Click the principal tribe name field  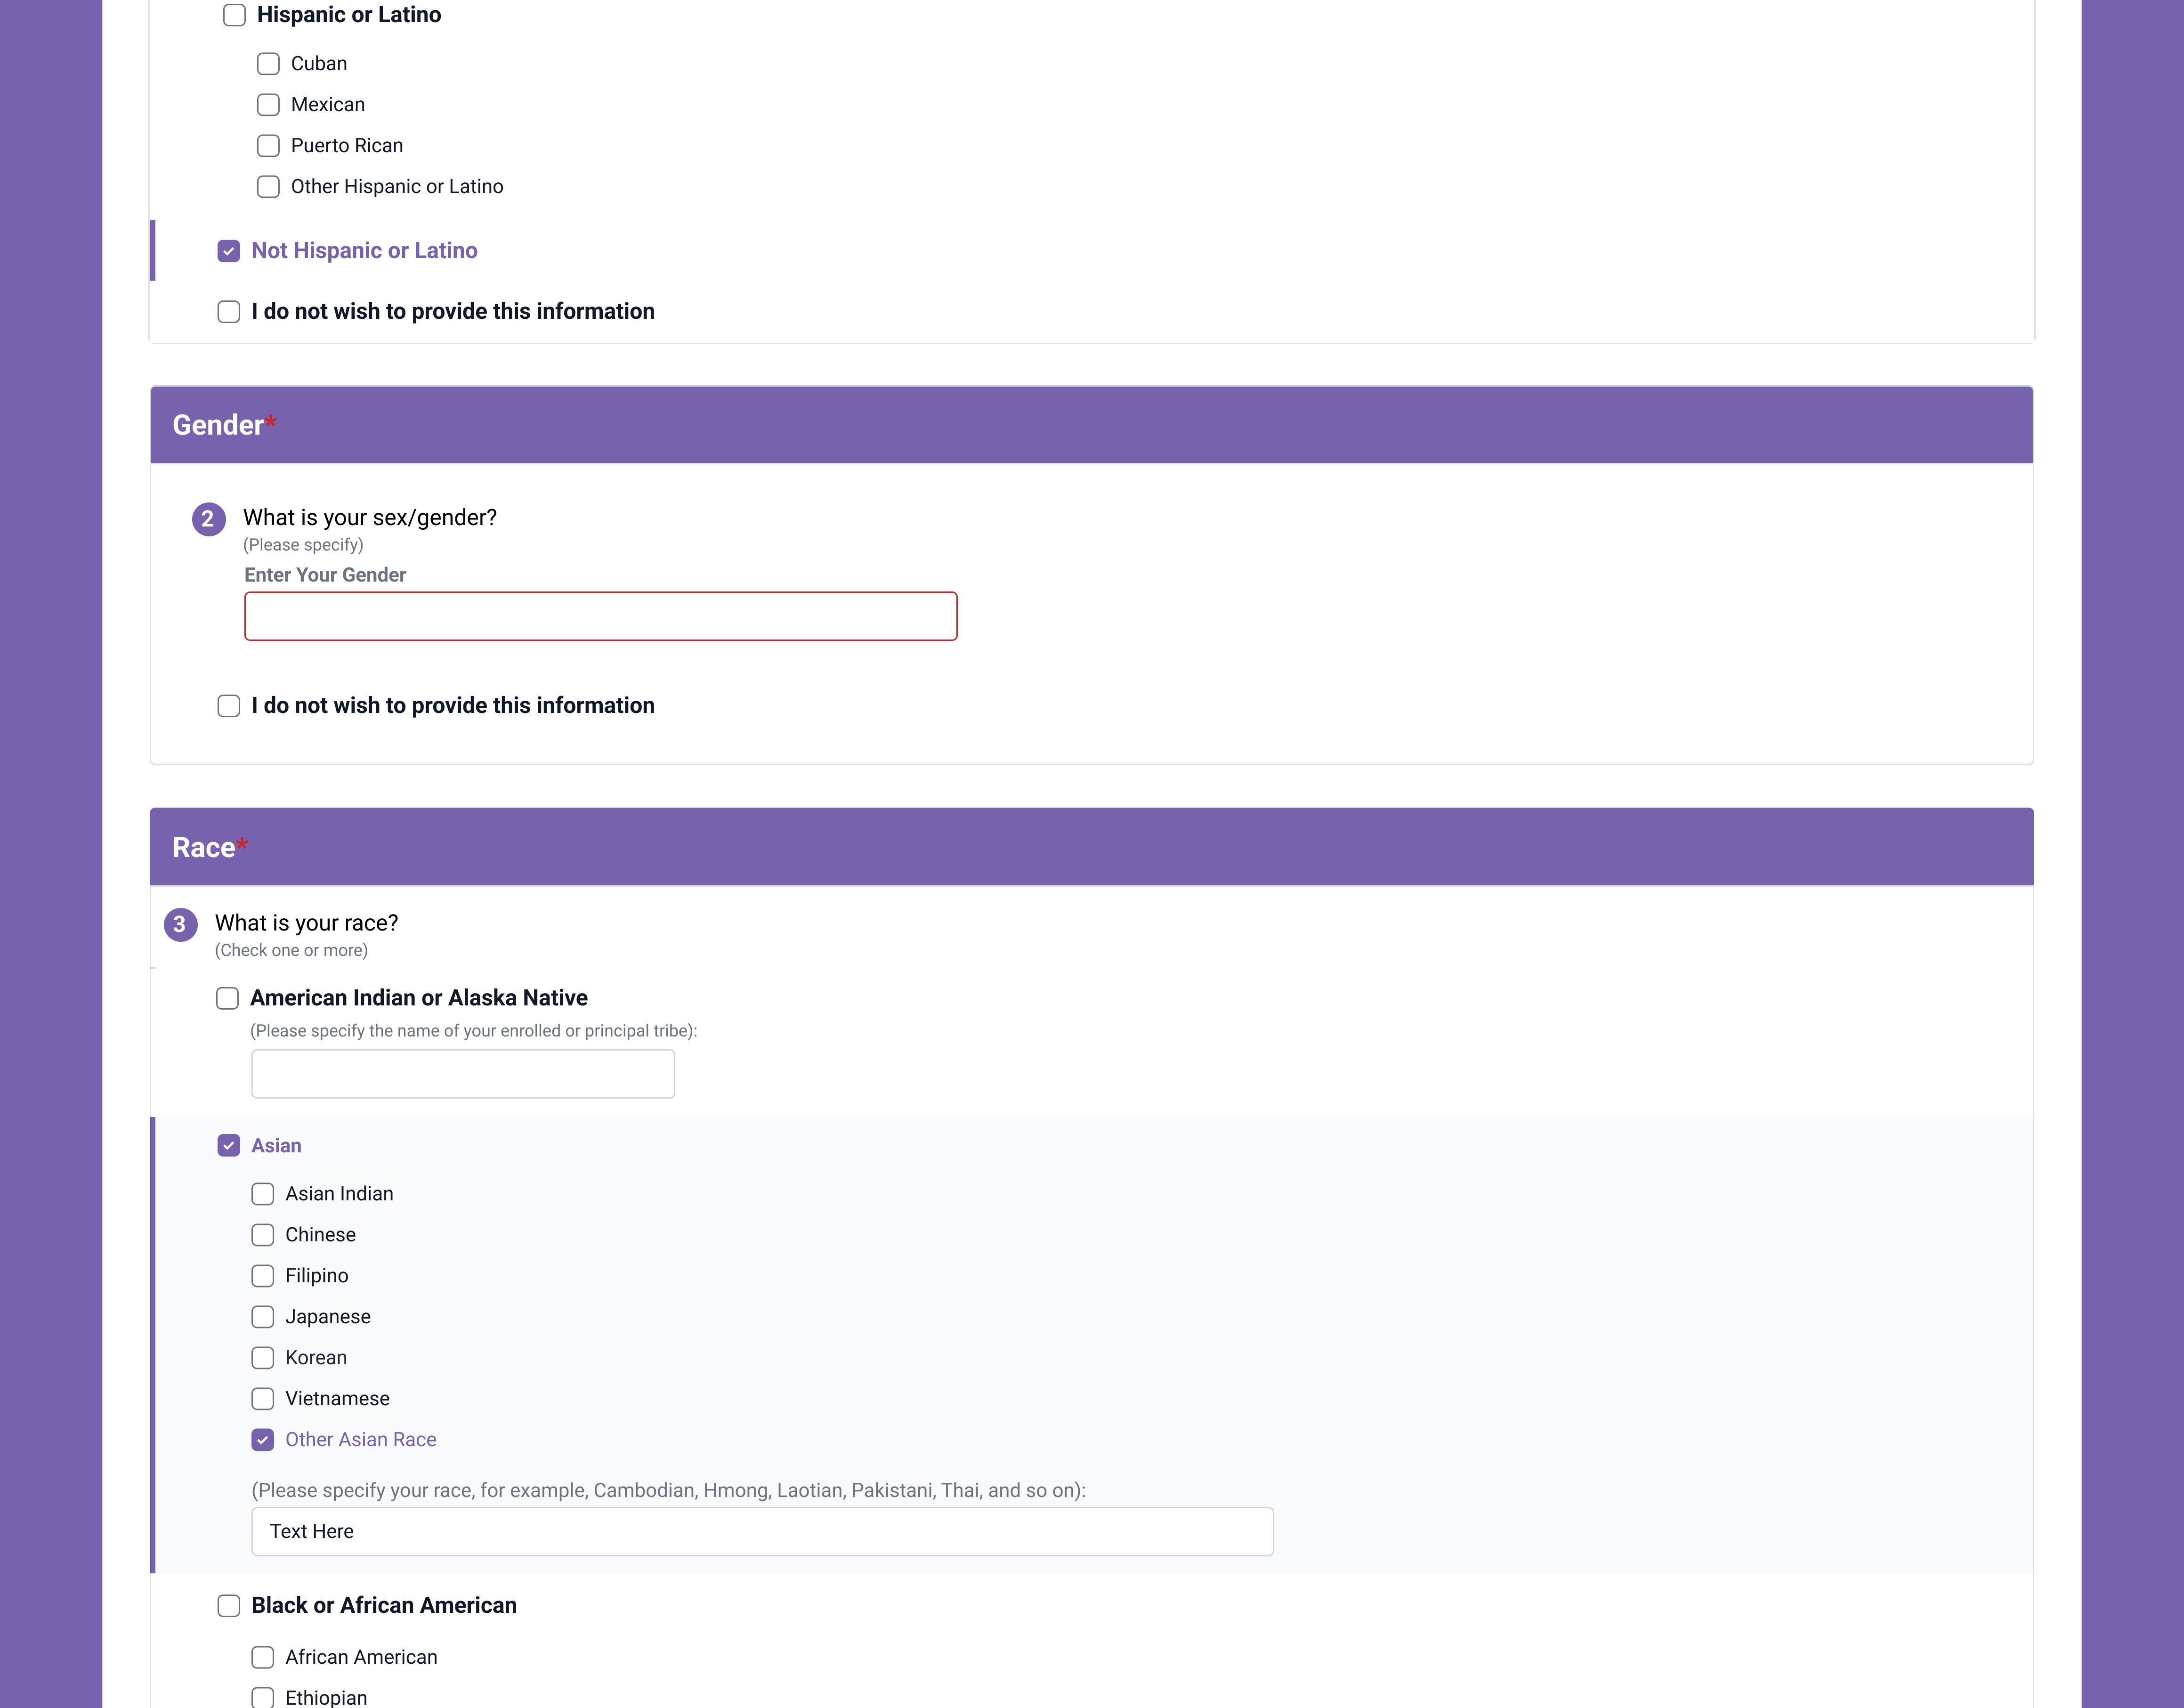coord(463,1074)
